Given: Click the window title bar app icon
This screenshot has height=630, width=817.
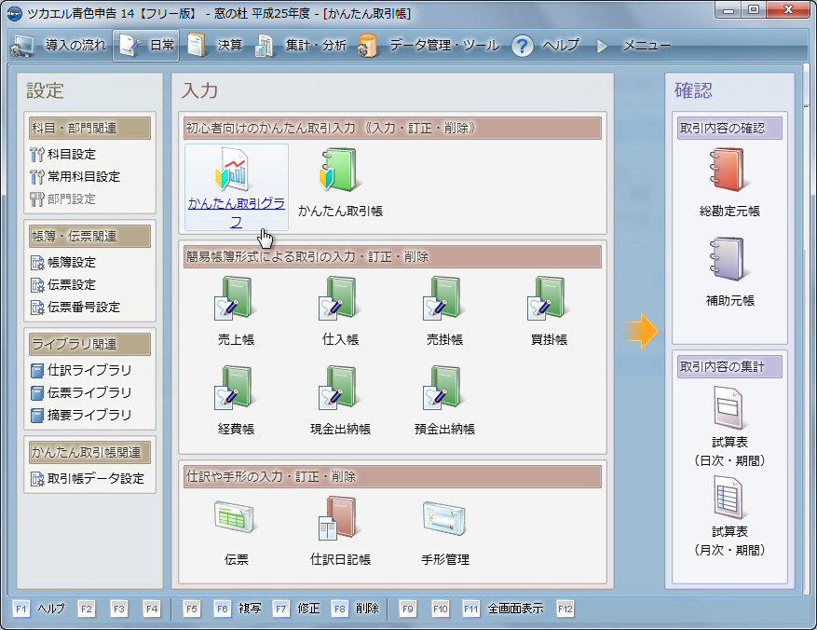Looking at the screenshot, I should point(15,13).
